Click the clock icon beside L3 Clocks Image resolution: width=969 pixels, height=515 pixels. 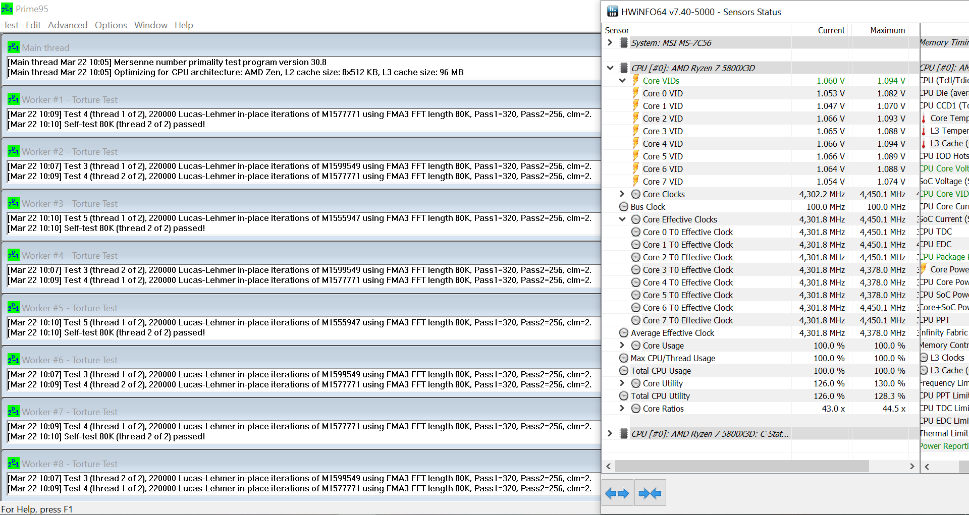coord(924,358)
